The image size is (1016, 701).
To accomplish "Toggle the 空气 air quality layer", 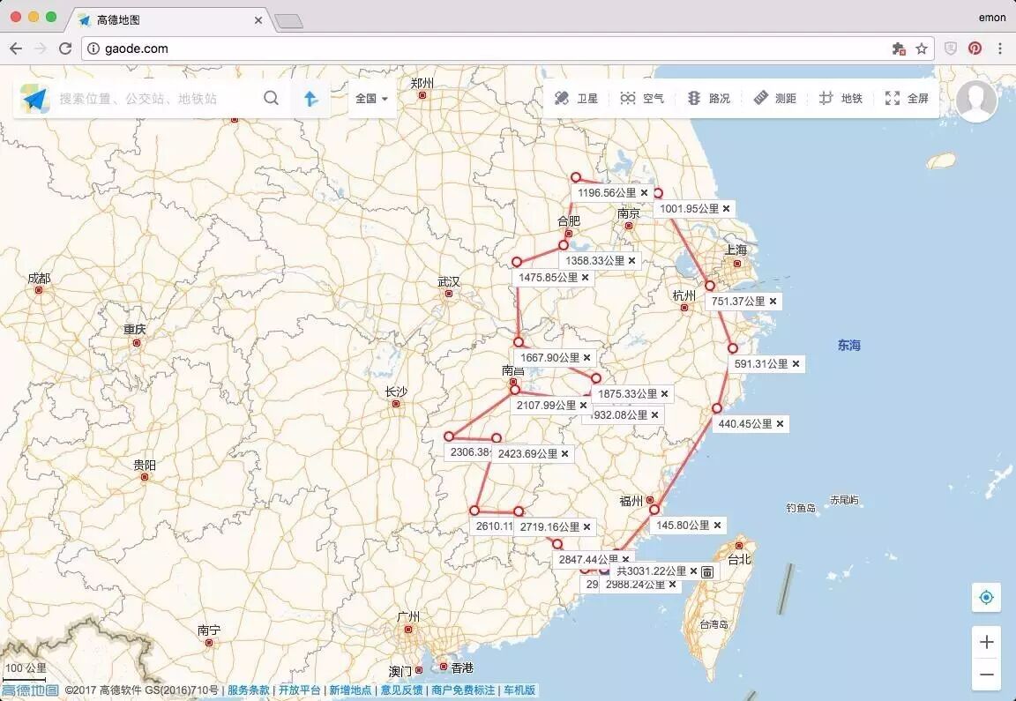I will [642, 99].
